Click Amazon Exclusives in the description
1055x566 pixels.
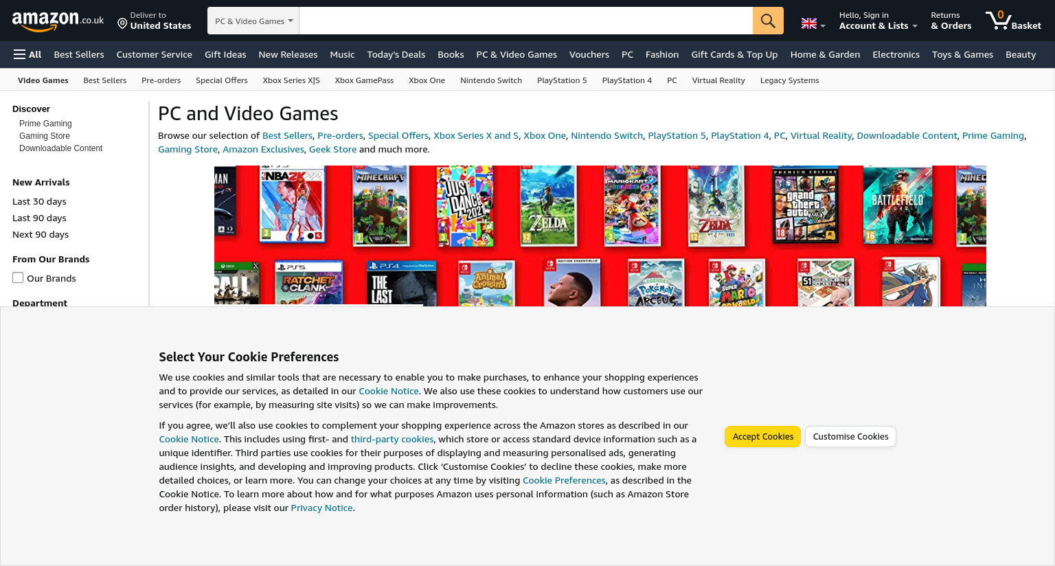263,149
